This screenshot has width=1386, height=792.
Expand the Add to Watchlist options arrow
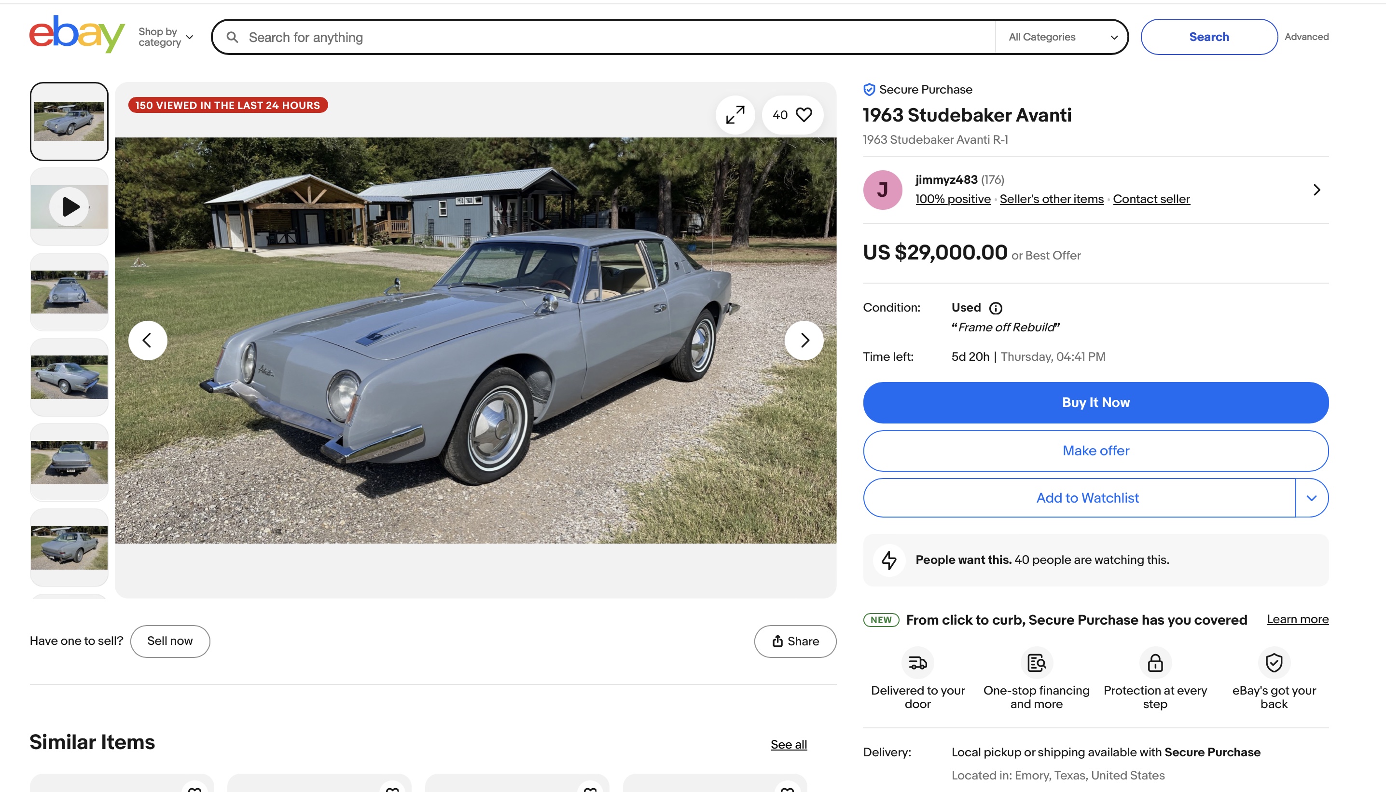tap(1311, 498)
